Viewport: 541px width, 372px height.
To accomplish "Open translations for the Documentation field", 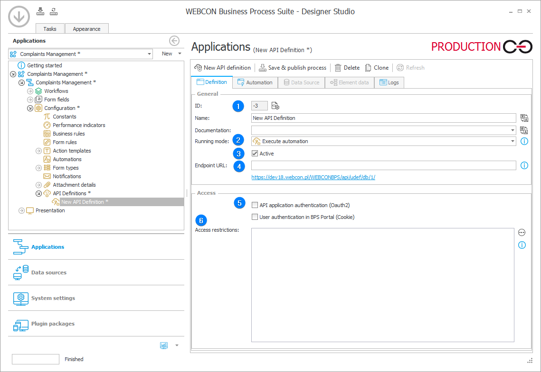I will 524,130.
